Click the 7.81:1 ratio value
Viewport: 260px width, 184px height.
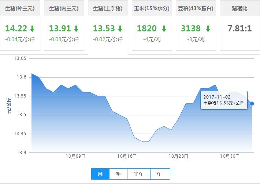[x=239, y=28]
